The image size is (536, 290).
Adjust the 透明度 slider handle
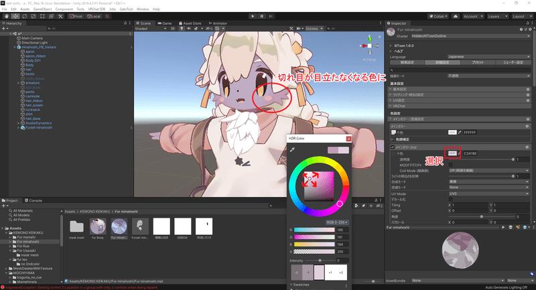[513, 159]
